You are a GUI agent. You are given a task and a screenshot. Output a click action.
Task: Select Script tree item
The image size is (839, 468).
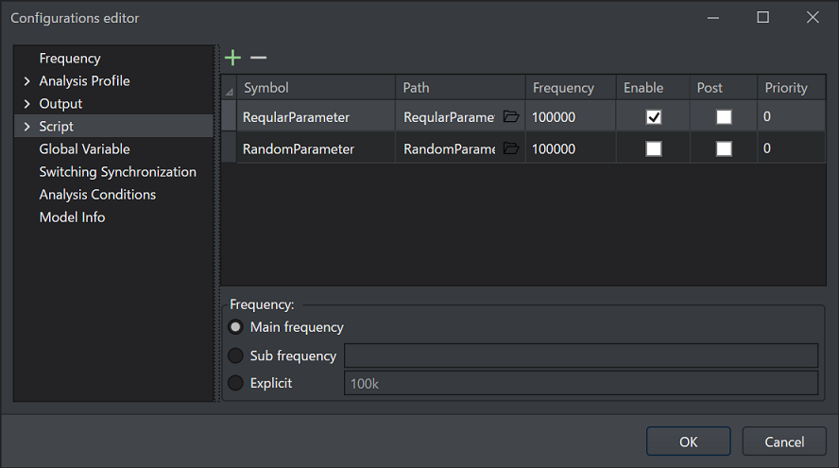(x=56, y=127)
